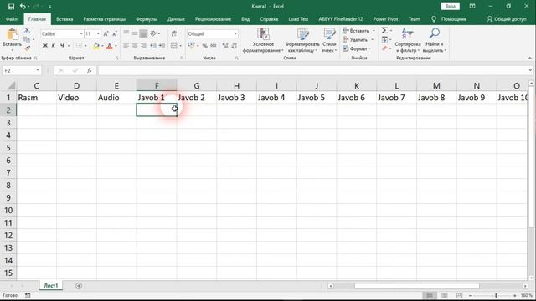536x301 pixels.
Task: Click the macro recording icon in status bar
Action: 28,295
